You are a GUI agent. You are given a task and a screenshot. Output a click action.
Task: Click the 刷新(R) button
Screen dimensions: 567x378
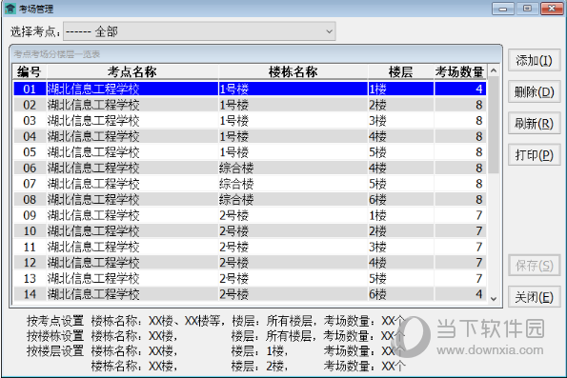tap(534, 124)
